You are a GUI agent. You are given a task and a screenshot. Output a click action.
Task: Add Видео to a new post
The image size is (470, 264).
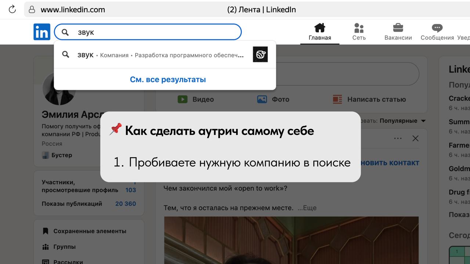(x=196, y=99)
